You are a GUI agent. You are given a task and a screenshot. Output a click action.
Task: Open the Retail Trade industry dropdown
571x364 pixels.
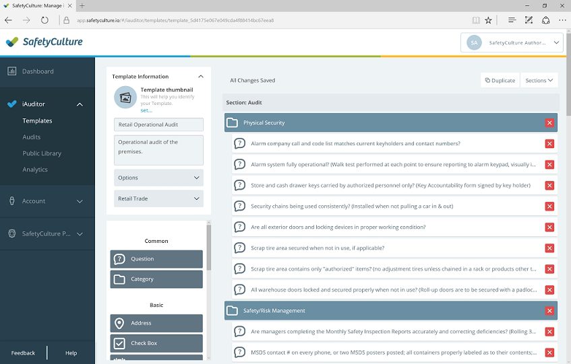158,199
